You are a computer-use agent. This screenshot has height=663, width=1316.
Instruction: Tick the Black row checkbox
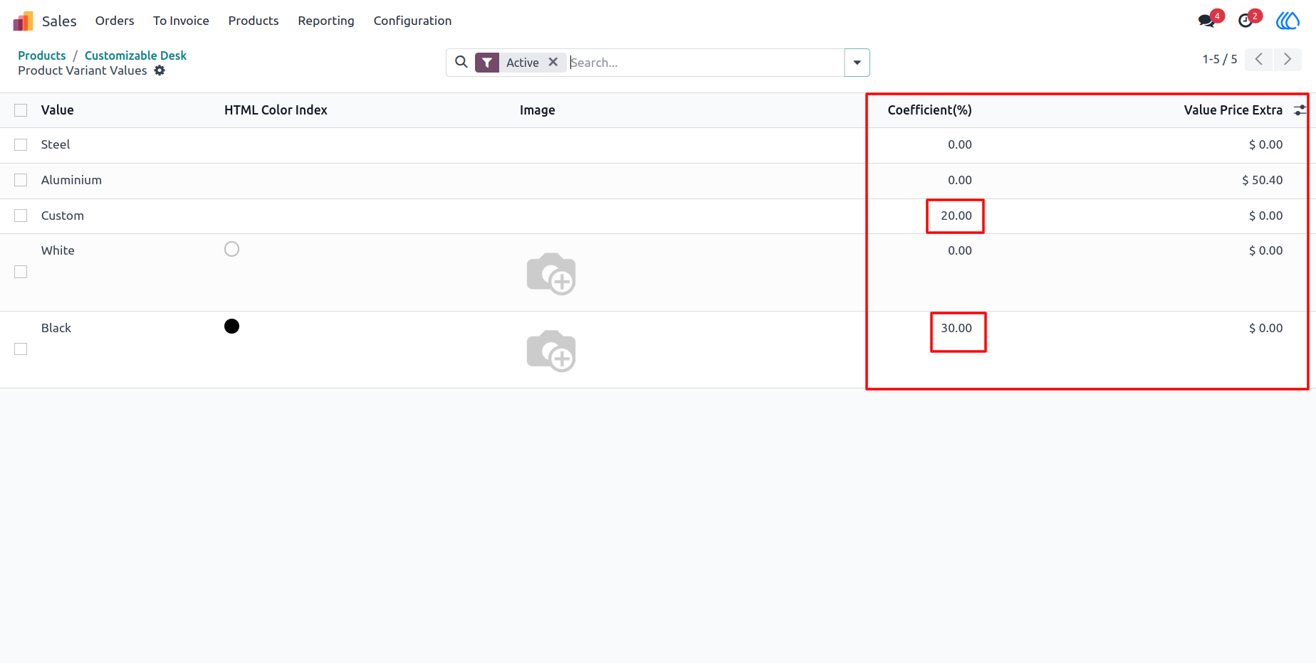point(21,349)
